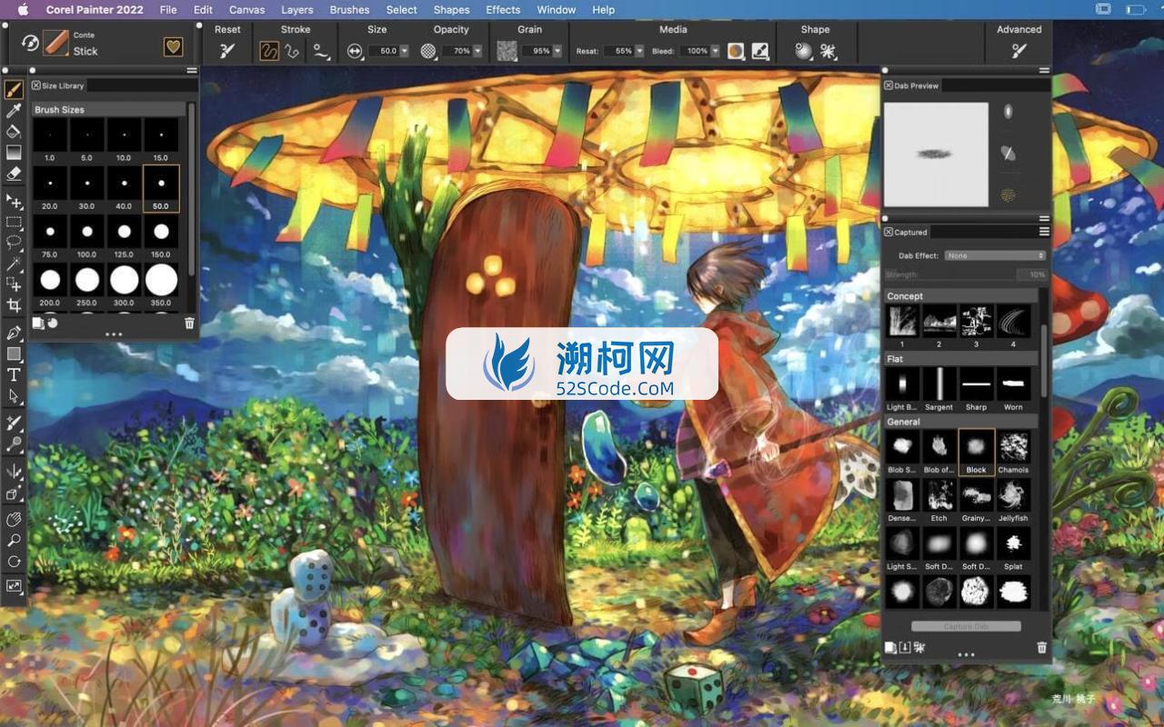
Task: Select the Crop tool
Action: tap(14, 305)
